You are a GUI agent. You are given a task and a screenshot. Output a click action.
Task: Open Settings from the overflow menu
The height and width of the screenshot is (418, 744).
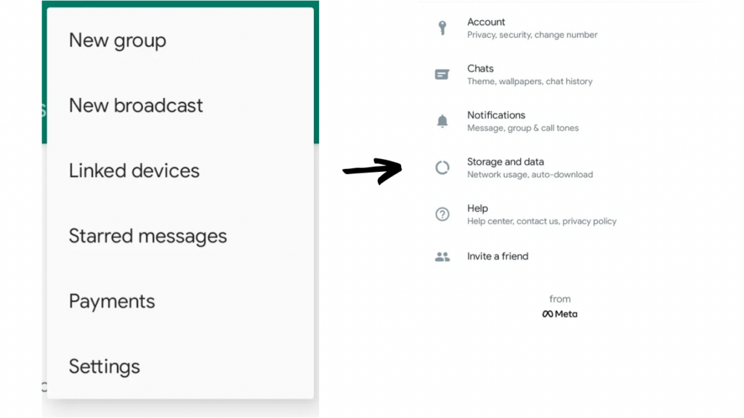(105, 367)
